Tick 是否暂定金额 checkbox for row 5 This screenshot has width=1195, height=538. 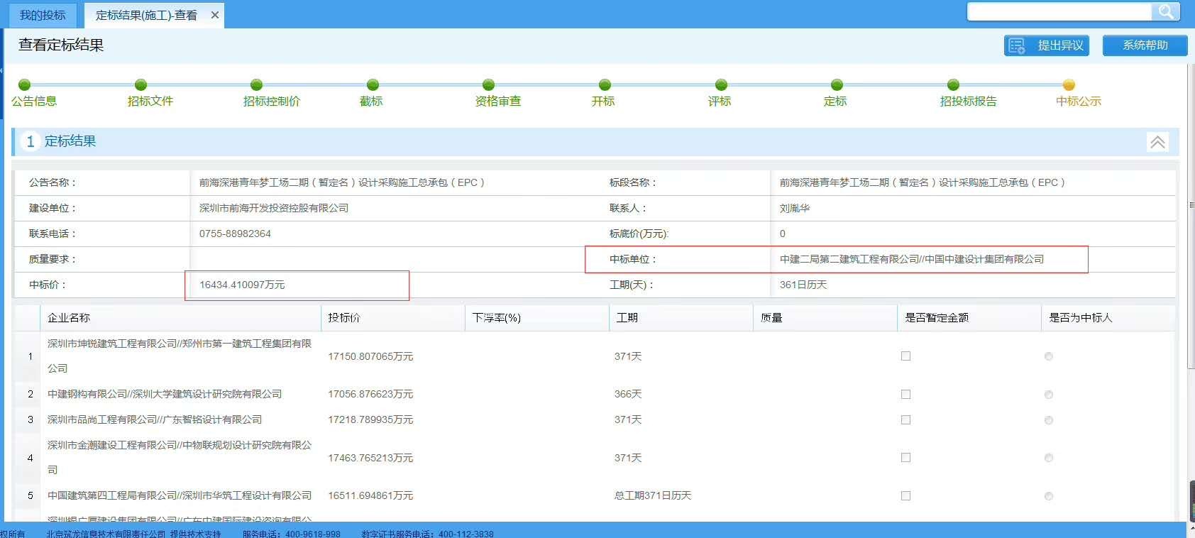905,495
